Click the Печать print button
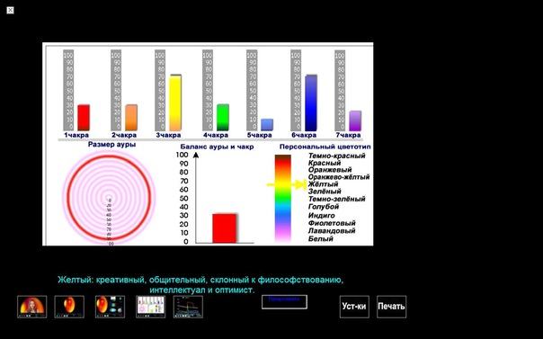 391,307
